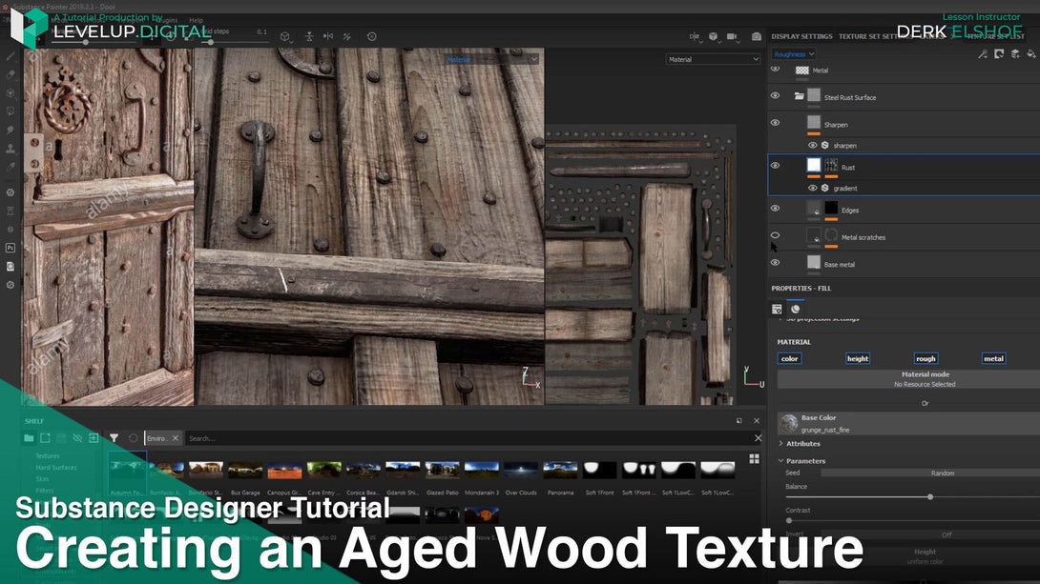Image resolution: width=1040 pixels, height=584 pixels.
Task: Toggle the height channel button
Action: click(x=858, y=358)
